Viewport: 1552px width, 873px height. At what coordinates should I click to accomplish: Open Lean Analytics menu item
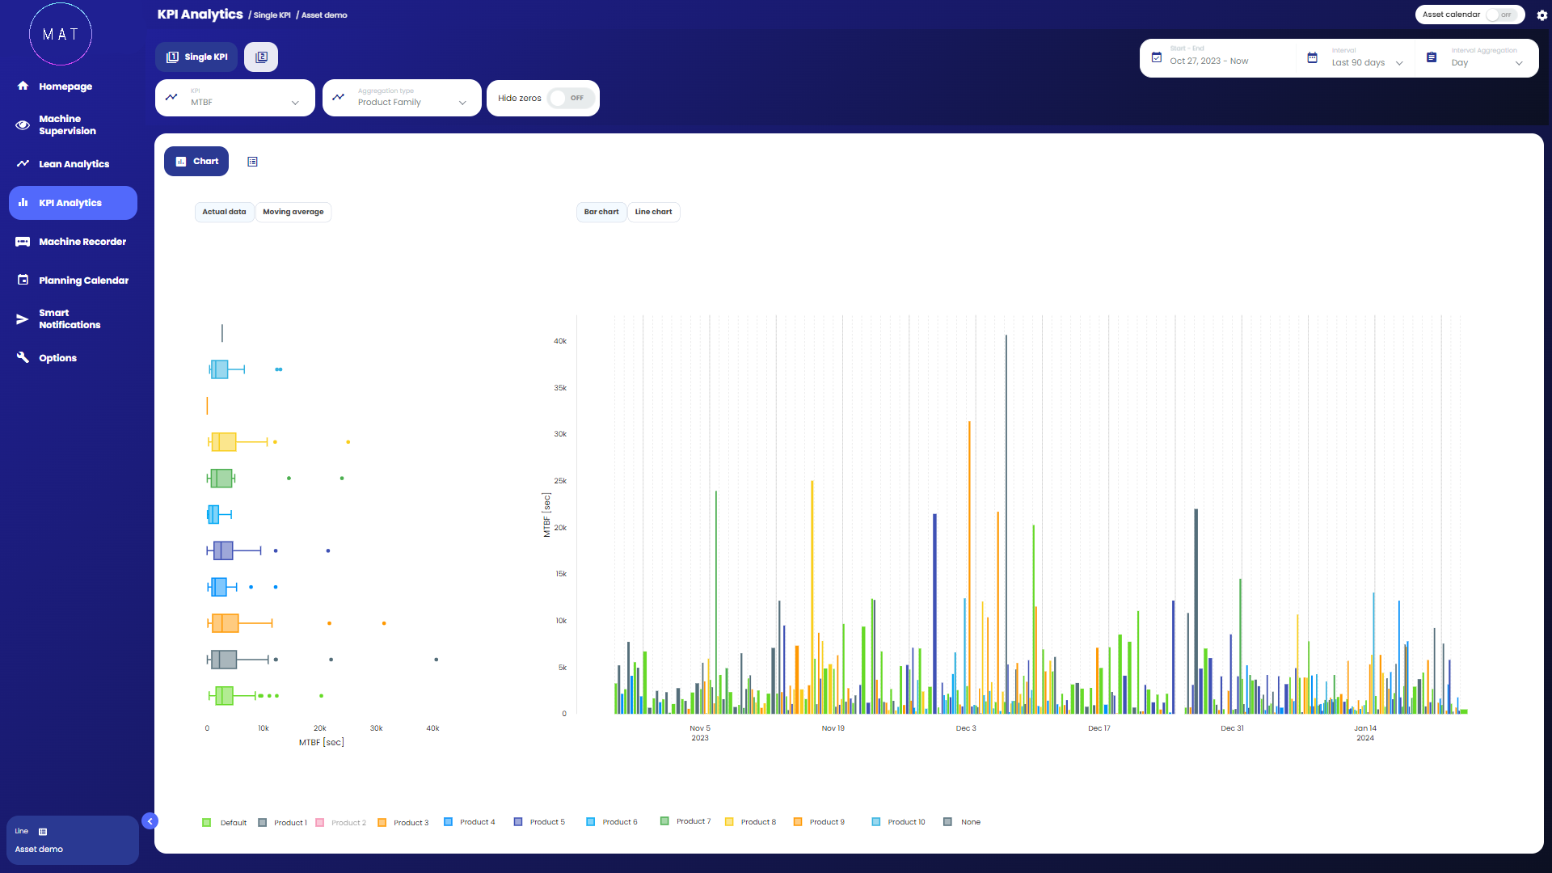(x=74, y=164)
